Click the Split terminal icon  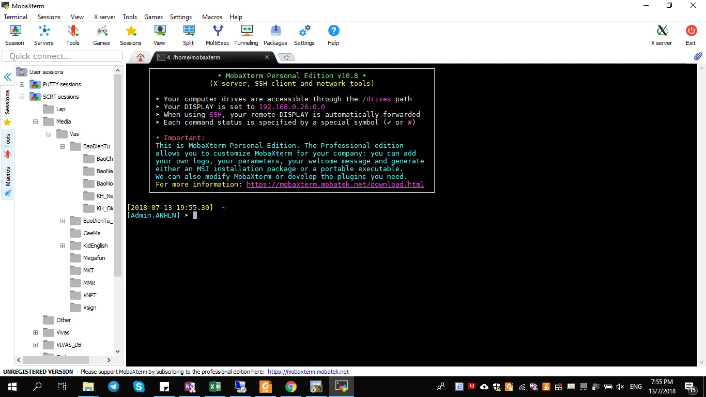coord(189,35)
